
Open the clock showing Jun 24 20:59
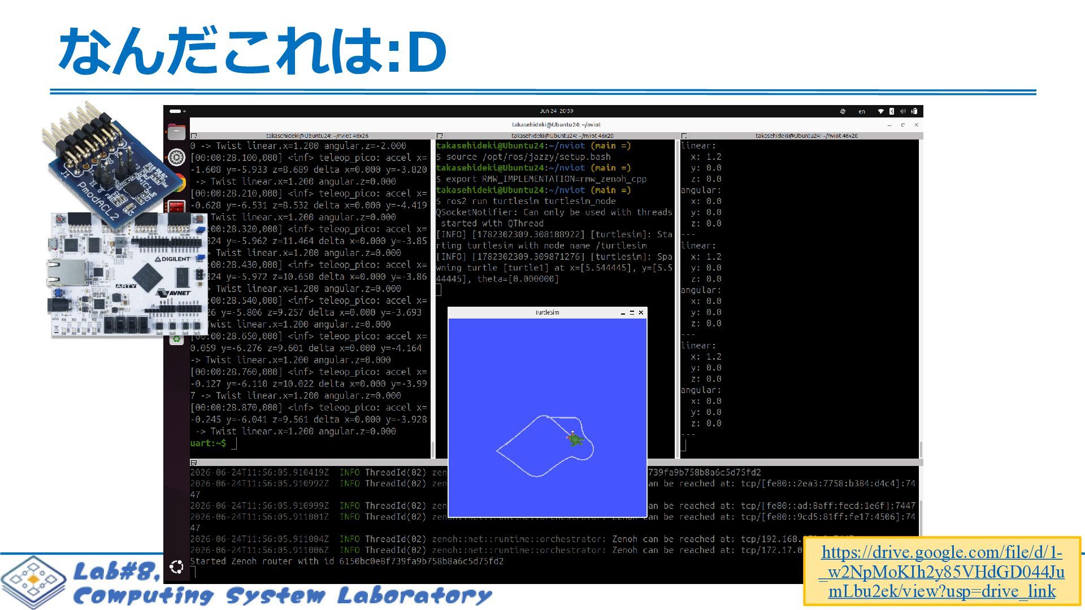pyautogui.click(x=556, y=111)
